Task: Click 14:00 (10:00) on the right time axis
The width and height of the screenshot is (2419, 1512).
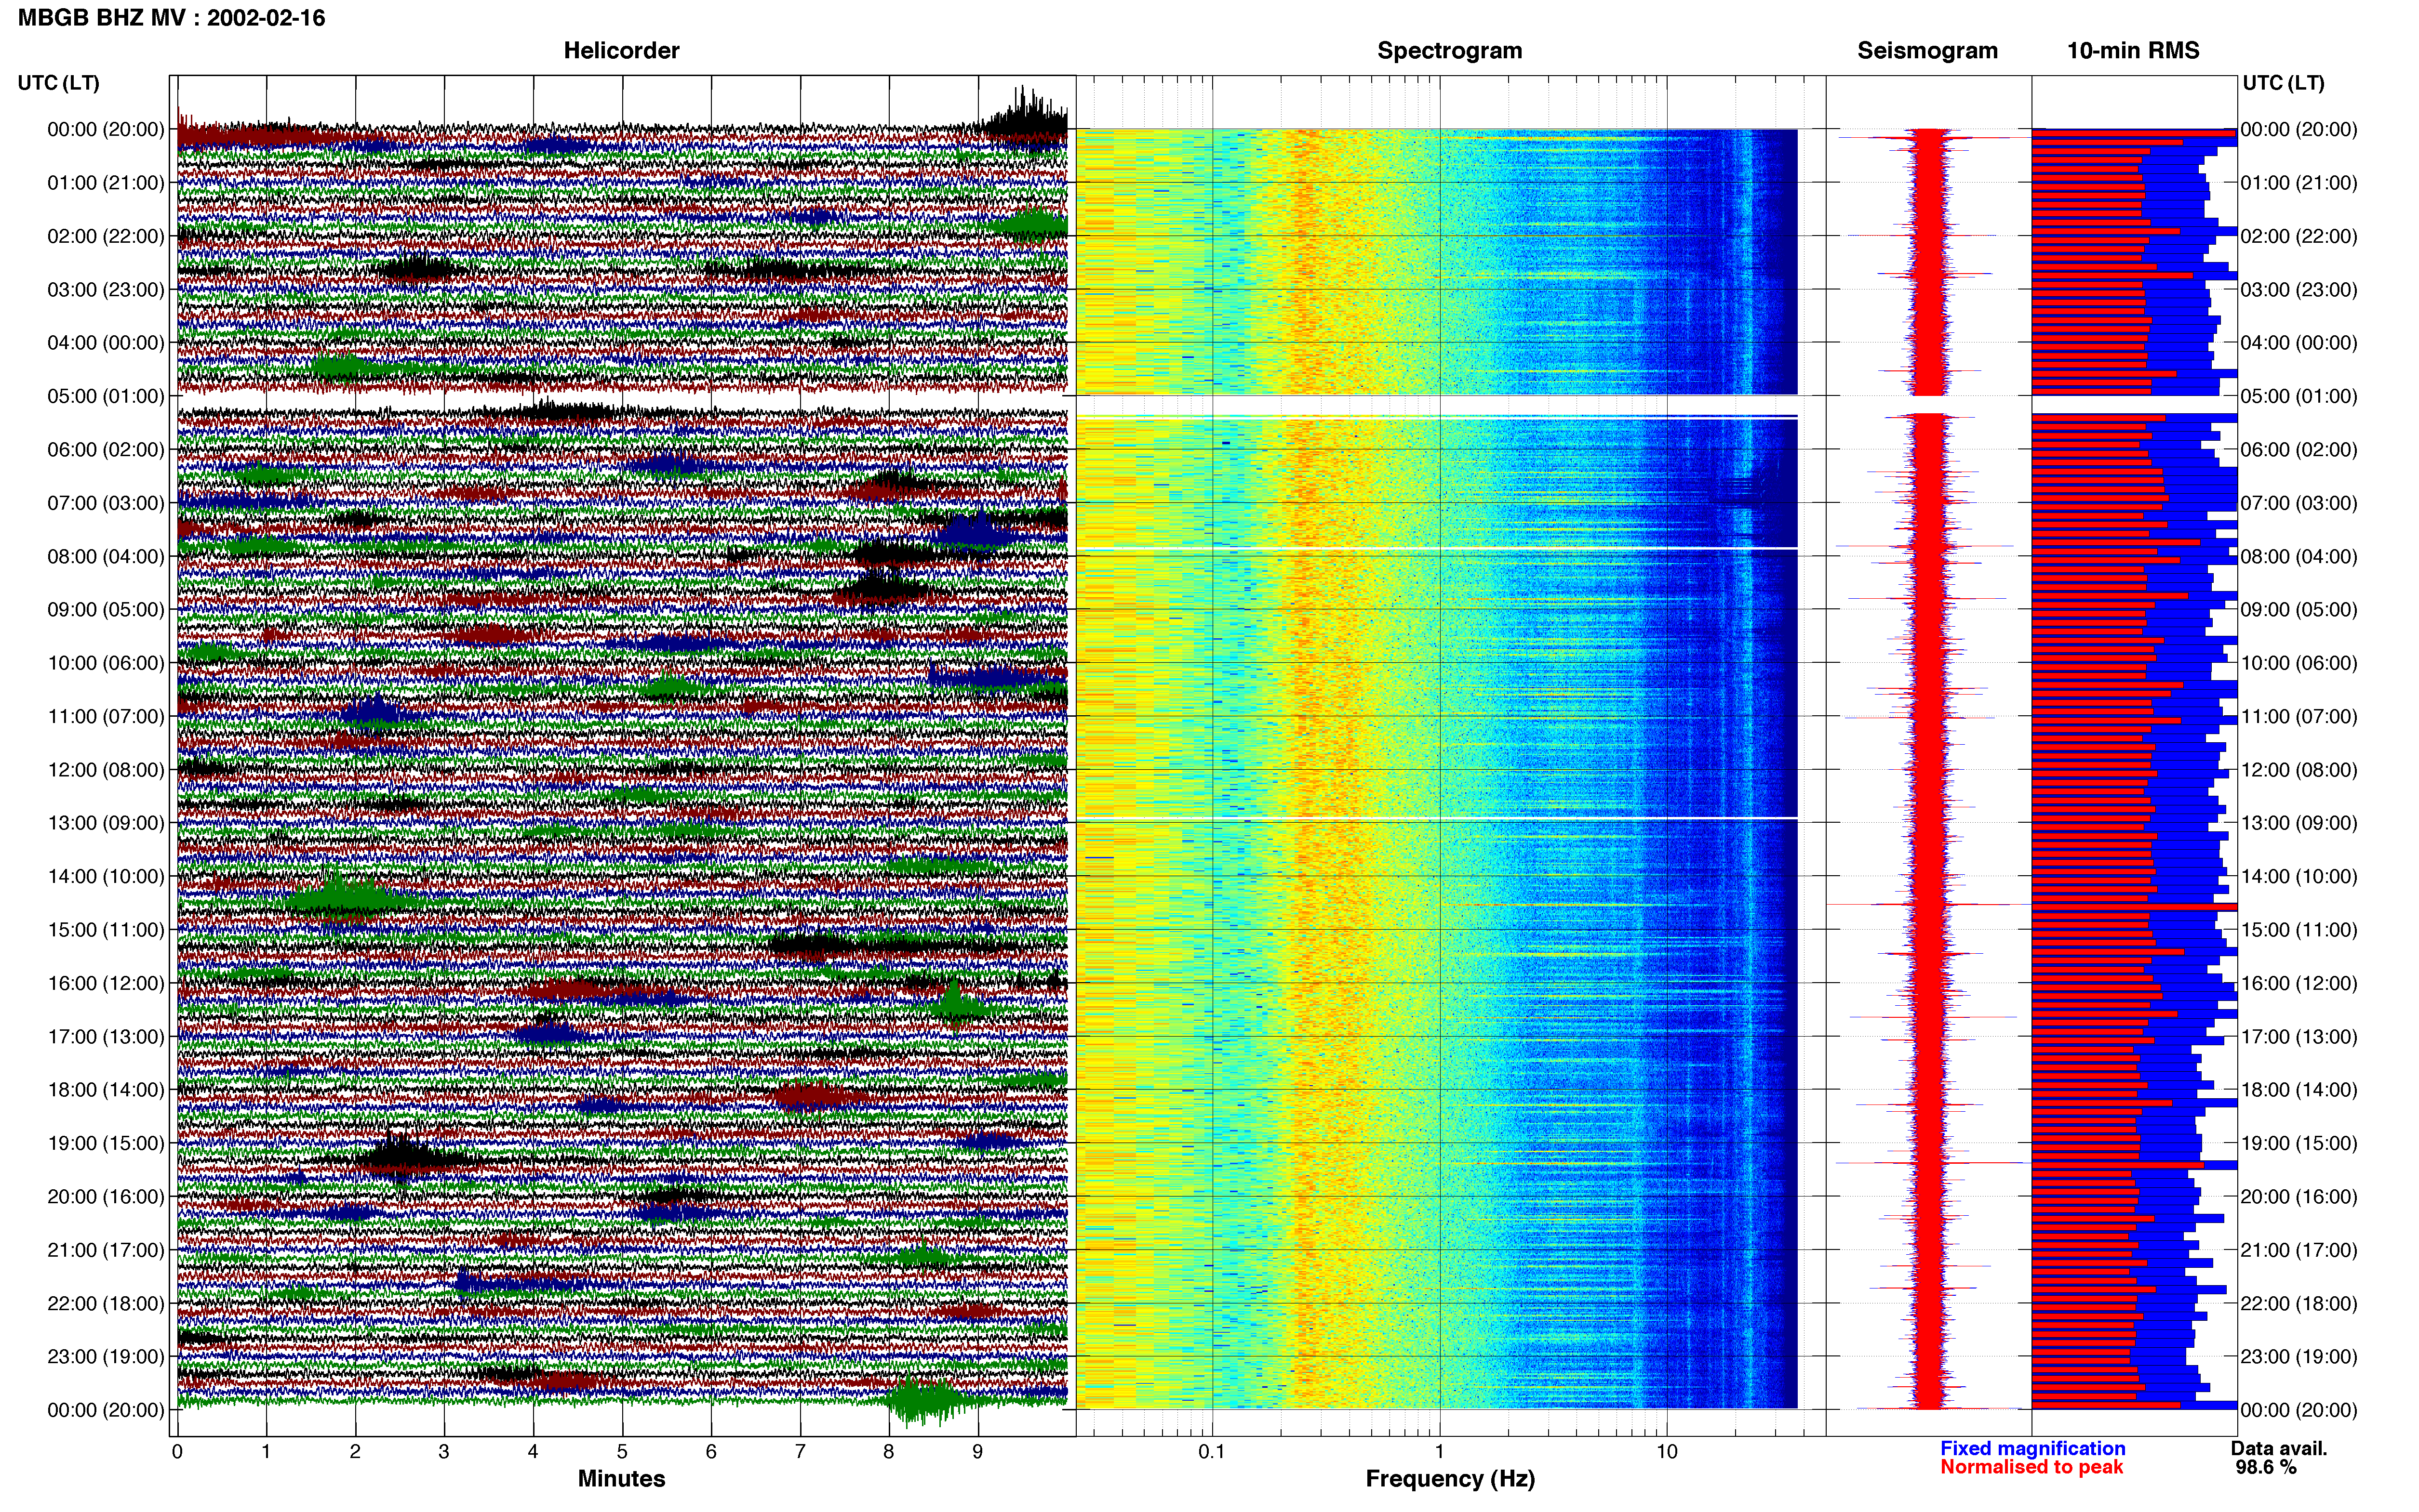Action: coord(2299,877)
